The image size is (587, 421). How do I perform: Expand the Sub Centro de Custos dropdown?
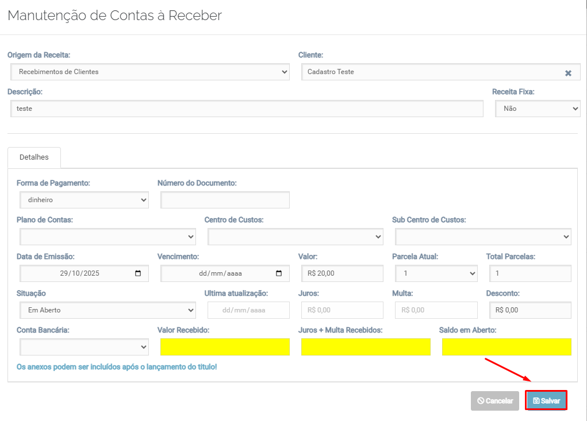[483, 237]
